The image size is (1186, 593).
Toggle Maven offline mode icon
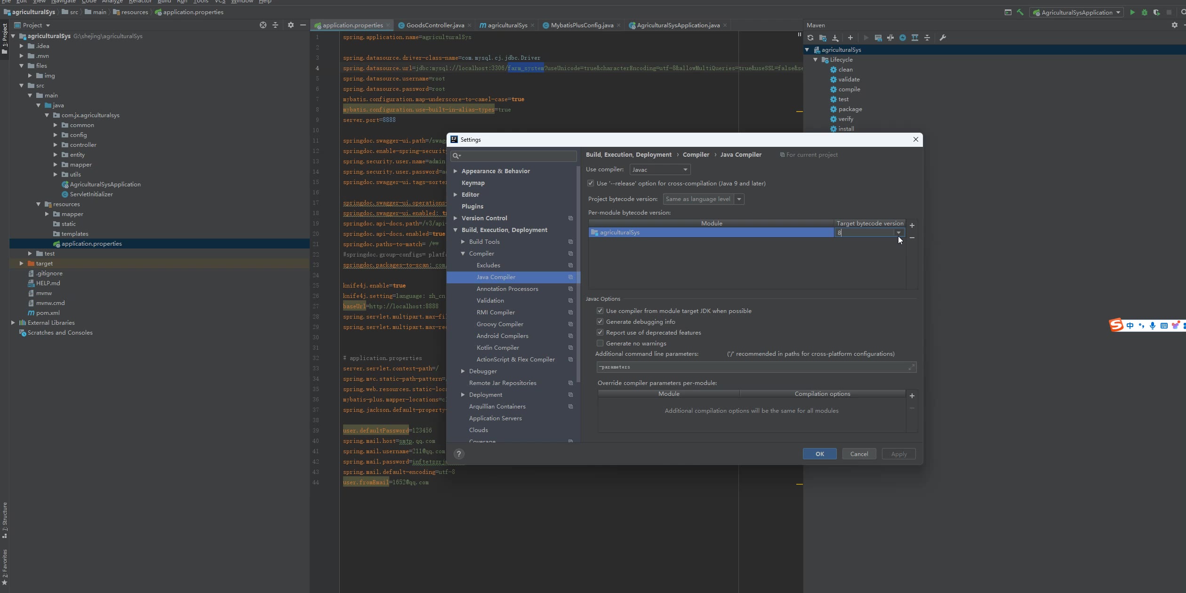tap(890, 38)
